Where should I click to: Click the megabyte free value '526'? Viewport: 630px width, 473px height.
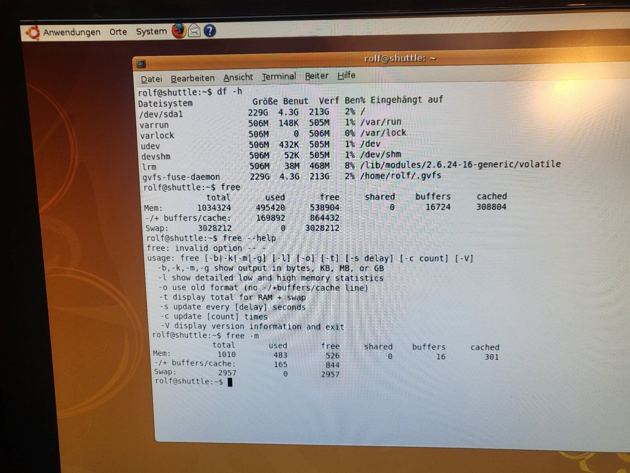pos(332,356)
